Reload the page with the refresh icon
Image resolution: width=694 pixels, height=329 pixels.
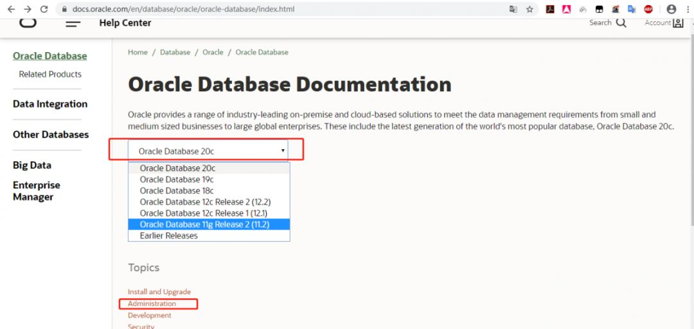point(44,9)
